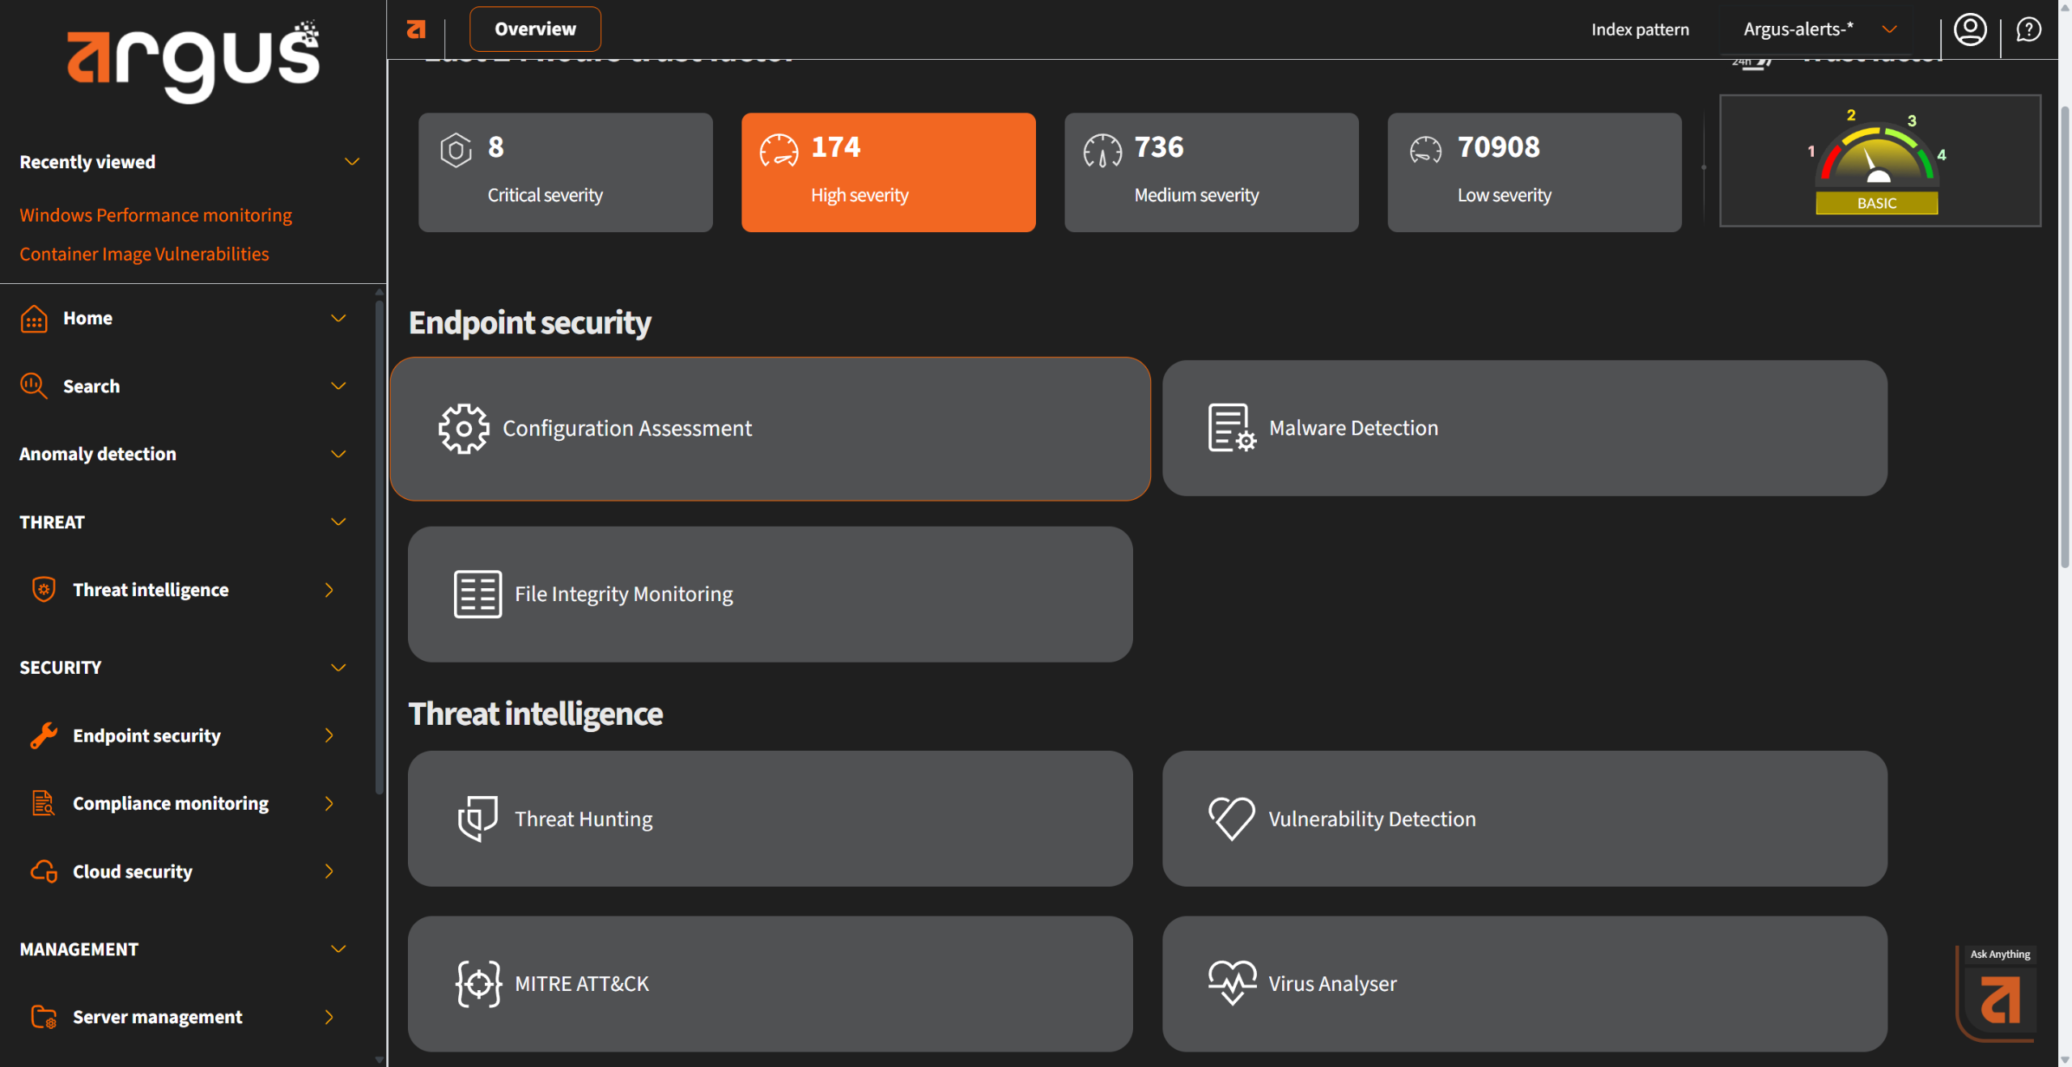2072x1067 pixels.
Task: Click the Virus Analyser heartbeat icon
Action: click(1232, 983)
